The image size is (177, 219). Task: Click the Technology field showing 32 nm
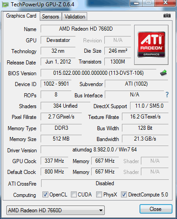tap(58, 51)
